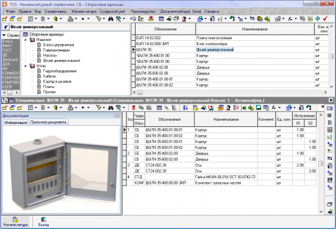Click the fx formula icon in specification toolbar
The width and height of the screenshot is (336, 229).
274,107
